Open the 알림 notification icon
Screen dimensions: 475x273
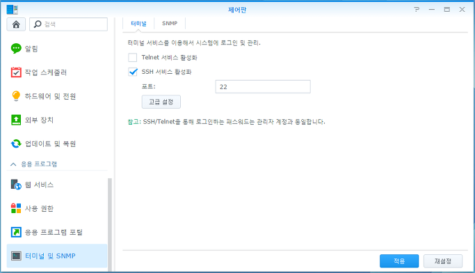point(16,49)
